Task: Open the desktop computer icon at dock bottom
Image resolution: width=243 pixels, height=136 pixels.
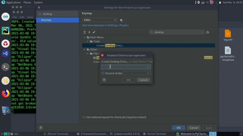Action: click(x=6, y=110)
